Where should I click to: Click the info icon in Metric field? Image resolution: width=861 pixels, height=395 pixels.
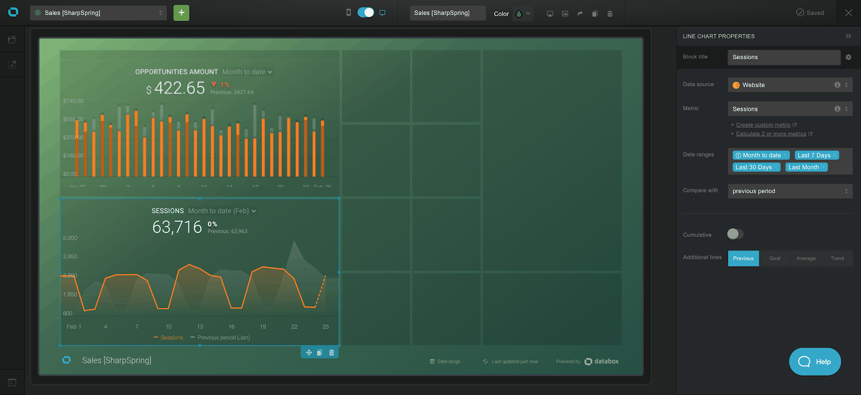coord(837,109)
